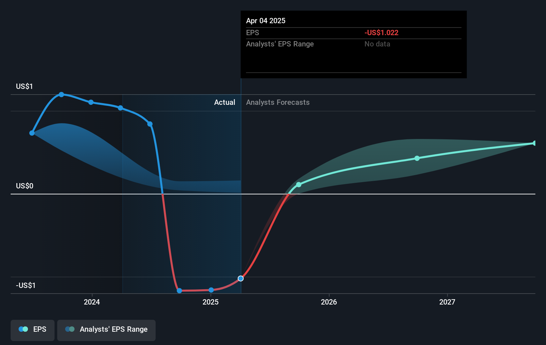
Task: Select the EPS point before the sharp drop
Action: click(150, 124)
